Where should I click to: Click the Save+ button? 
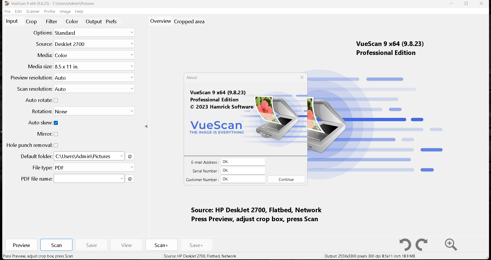[197, 245]
